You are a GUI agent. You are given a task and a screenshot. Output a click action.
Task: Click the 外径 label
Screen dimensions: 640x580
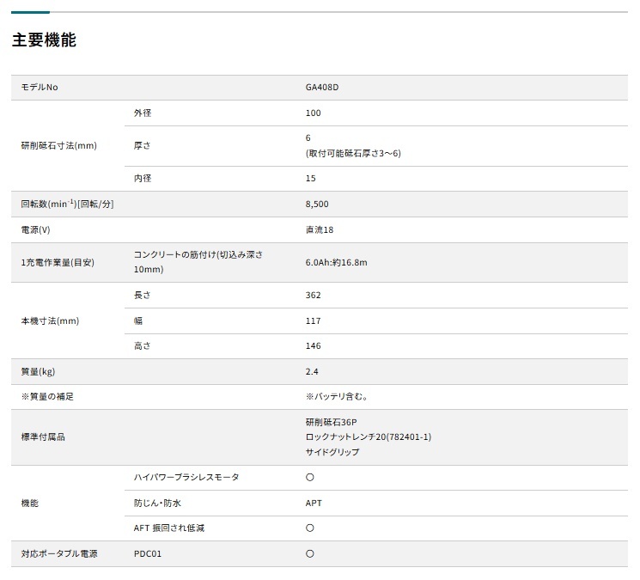click(143, 113)
